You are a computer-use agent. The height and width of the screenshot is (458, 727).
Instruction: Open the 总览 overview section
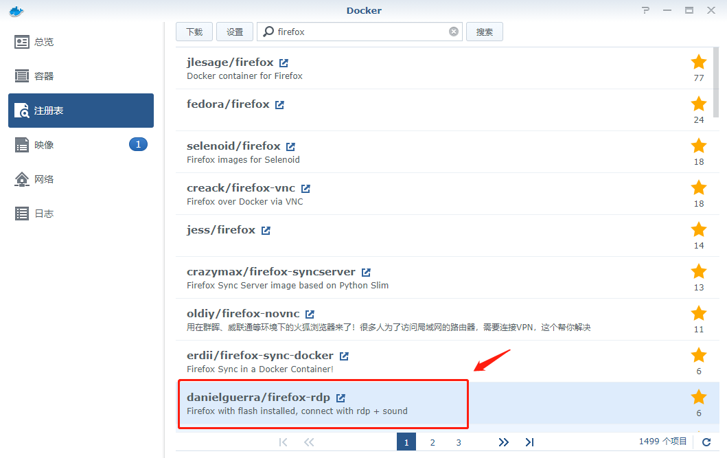[x=81, y=42]
